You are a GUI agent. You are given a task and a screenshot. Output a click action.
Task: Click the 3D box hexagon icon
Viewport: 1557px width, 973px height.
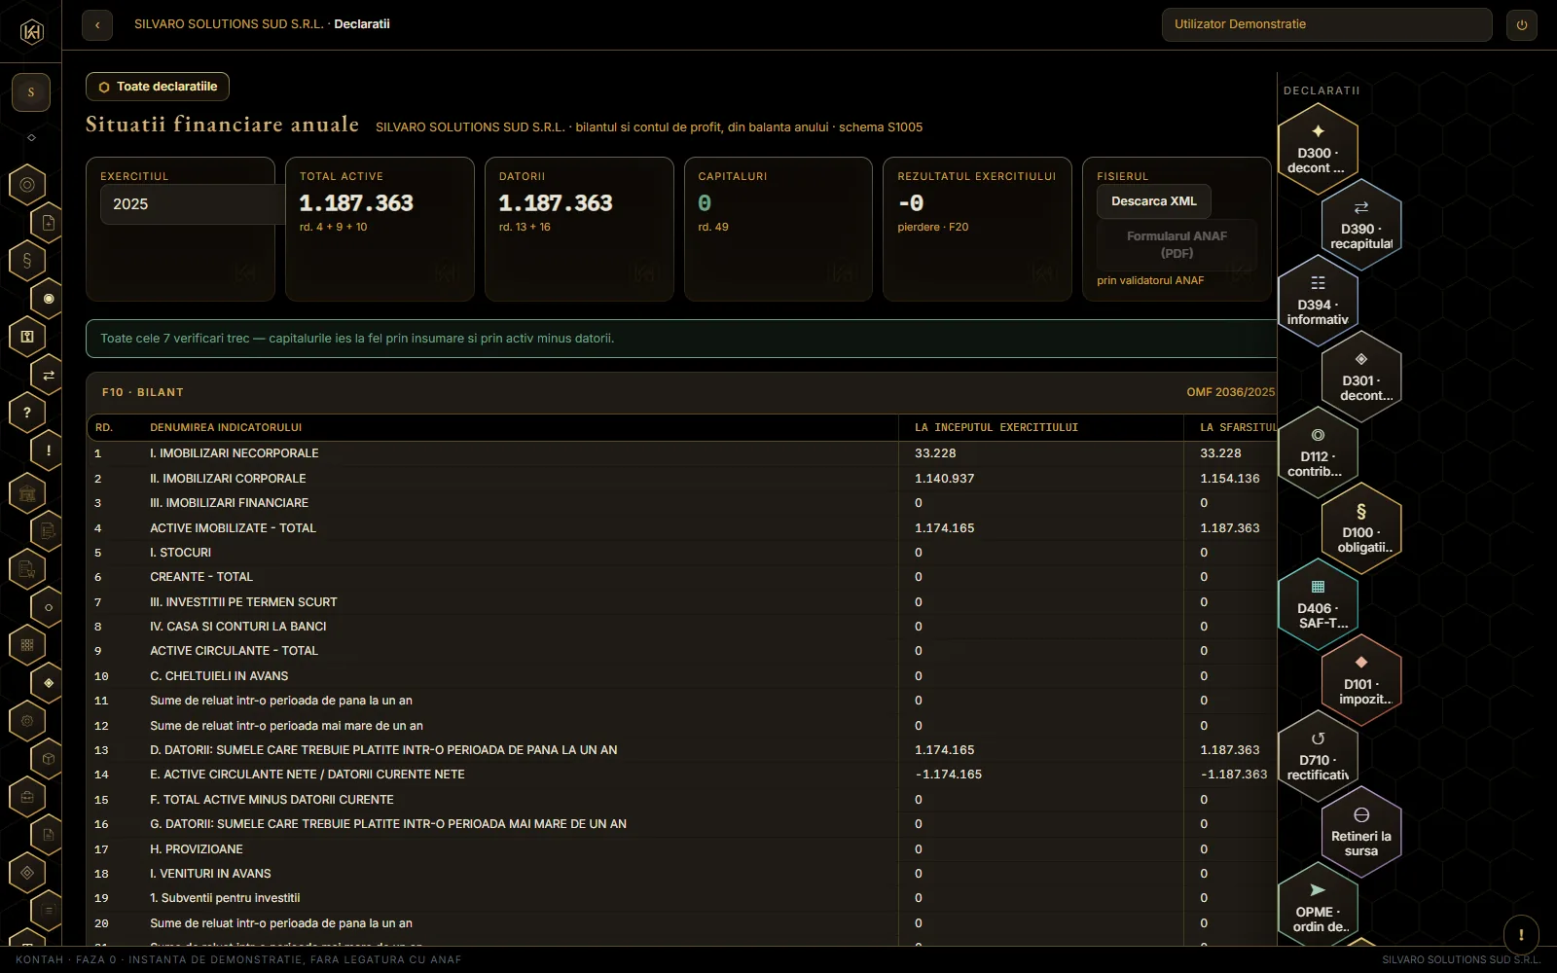[49, 759]
